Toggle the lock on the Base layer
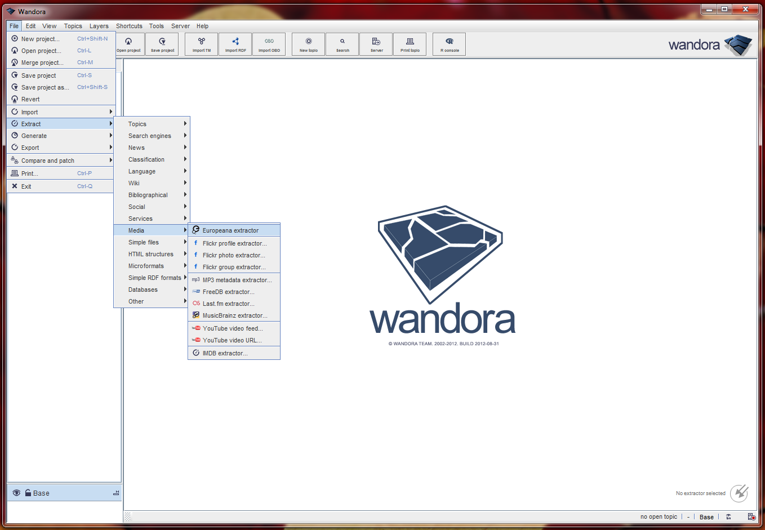 click(28, 493)
